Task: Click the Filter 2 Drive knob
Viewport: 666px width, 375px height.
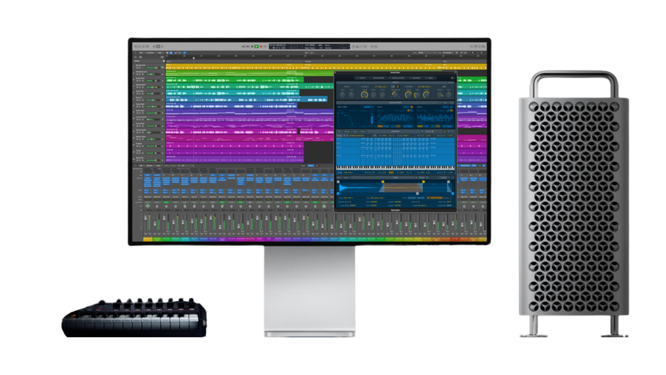Action: click(426, 95)
